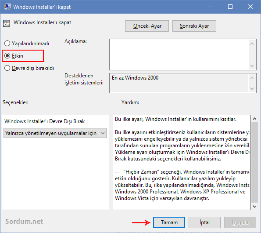The width and height of the screenshot is (261, 233).
Task: Go to Önceki Ayar
Action: pos(147,26)
